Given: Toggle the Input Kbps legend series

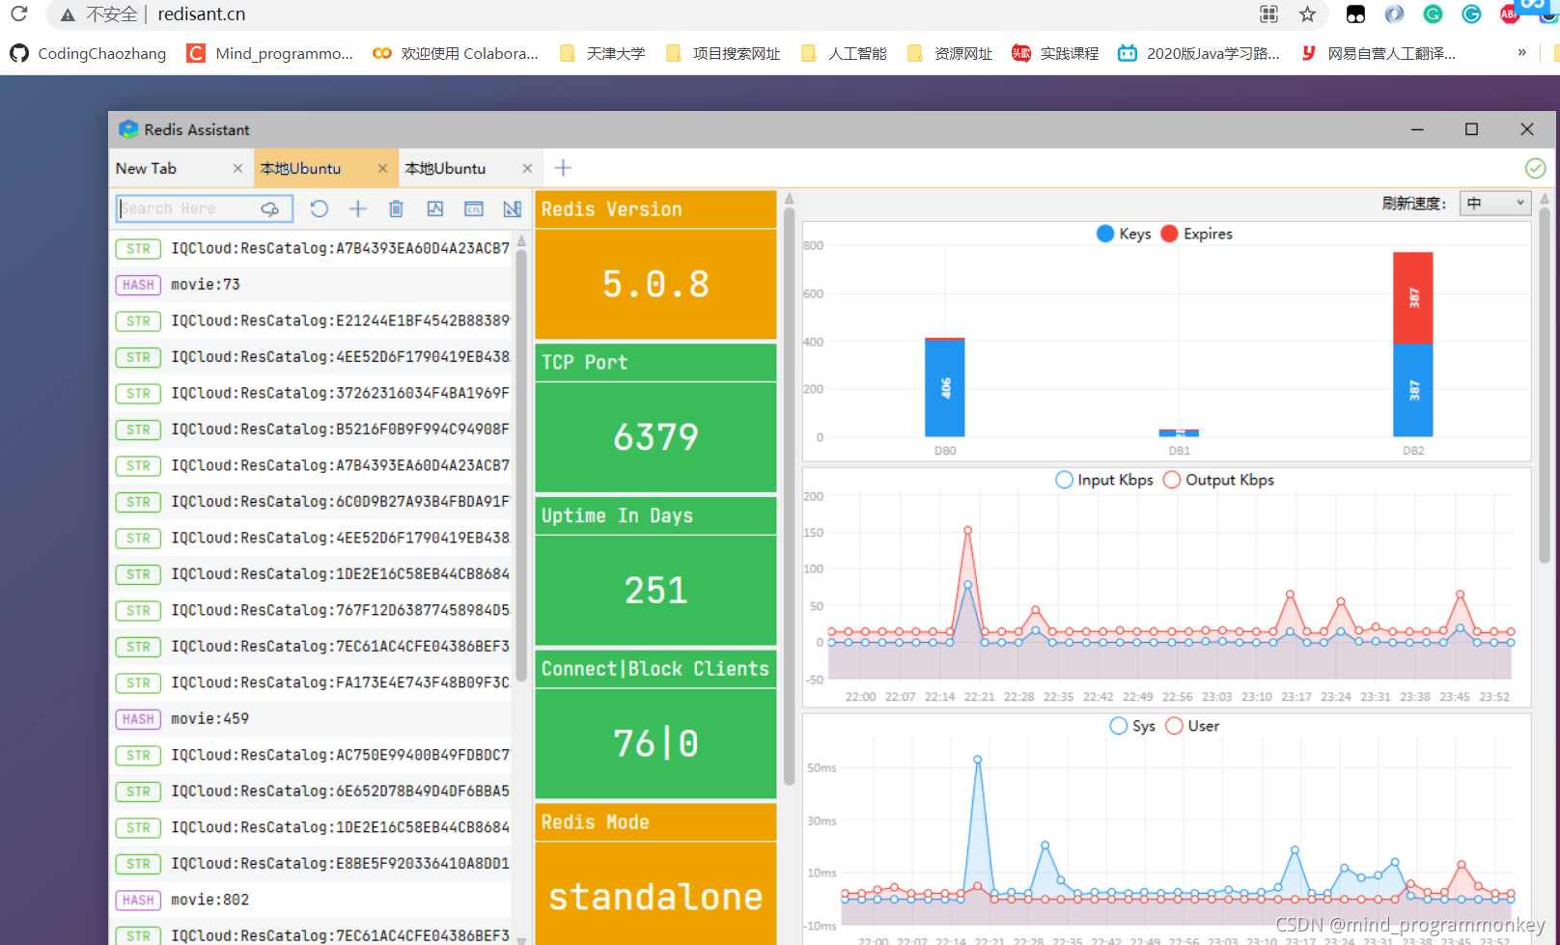Looking at the screenshot, I should point(1105,480).
